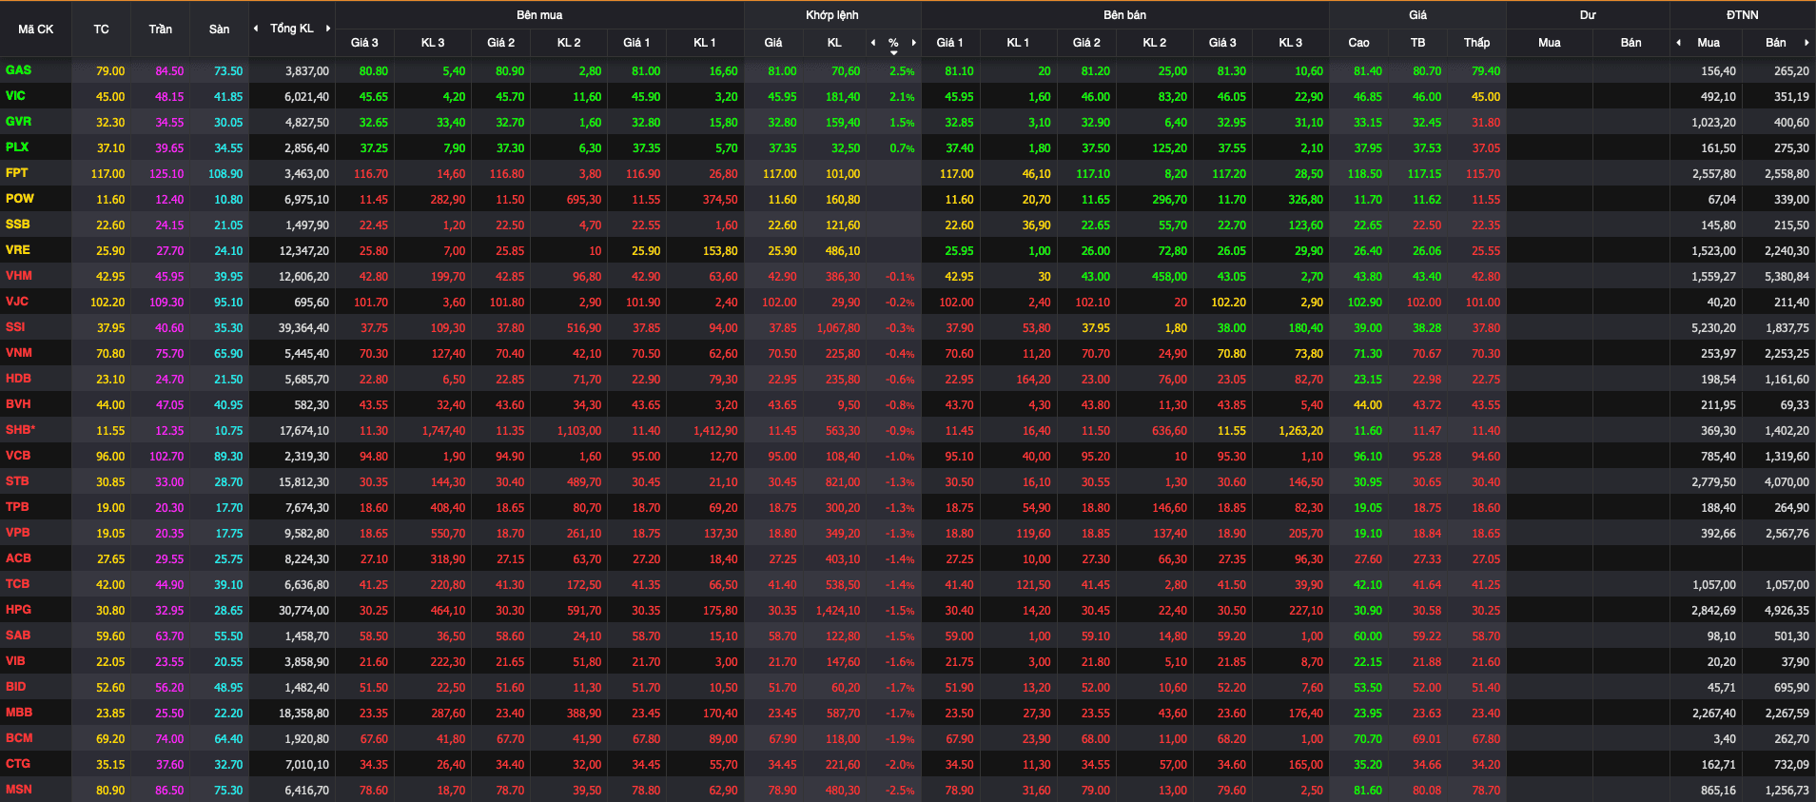Select foreign sell value 5,380,84 in VHM row
The width and height of the screenshot is (1816, 802).
[1787, 277]
